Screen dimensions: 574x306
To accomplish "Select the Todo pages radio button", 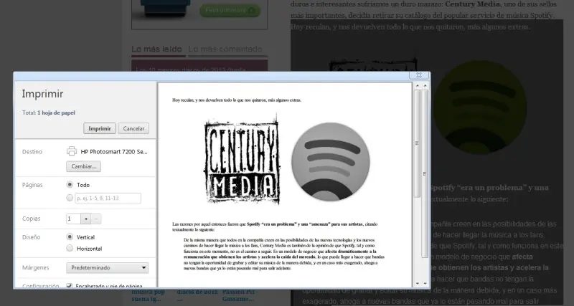I will click(70, 185).
